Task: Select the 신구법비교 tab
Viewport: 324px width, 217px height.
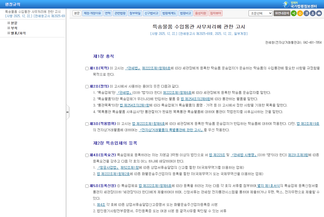Action: click(151, 13)
